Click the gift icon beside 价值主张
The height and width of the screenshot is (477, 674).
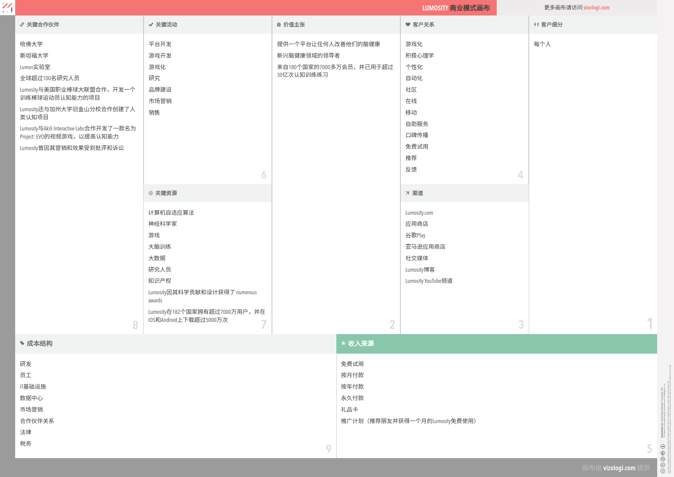279,25
